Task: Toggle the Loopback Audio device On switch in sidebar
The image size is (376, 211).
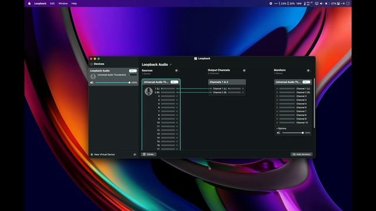Action: (x=133, y=71)
